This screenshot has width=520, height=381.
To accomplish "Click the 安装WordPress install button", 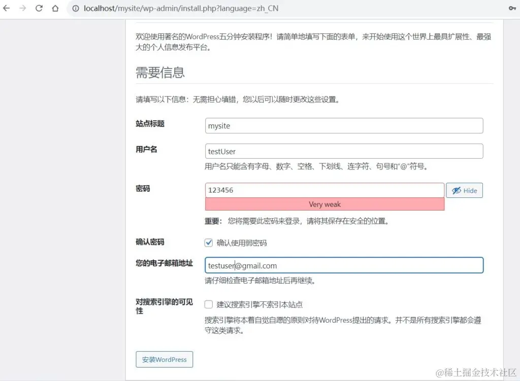I will [x=164, y=360].
